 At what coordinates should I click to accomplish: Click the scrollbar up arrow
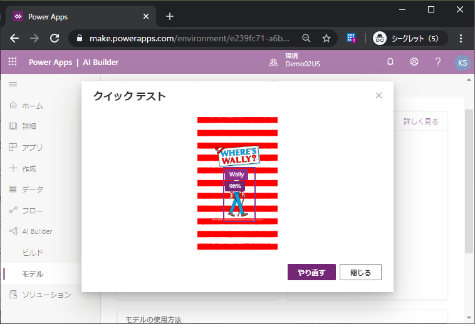(469, 80)
